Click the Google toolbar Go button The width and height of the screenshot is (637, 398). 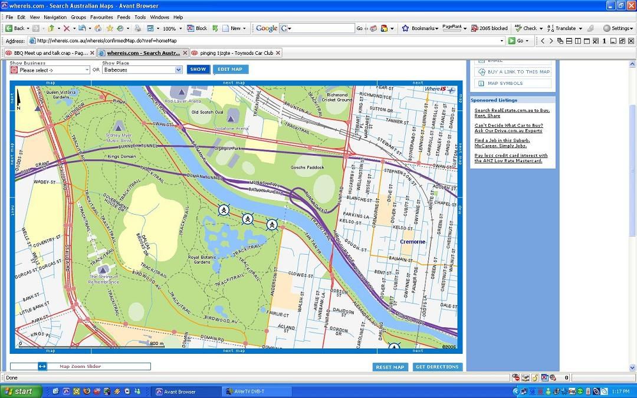tap(360, 28)
